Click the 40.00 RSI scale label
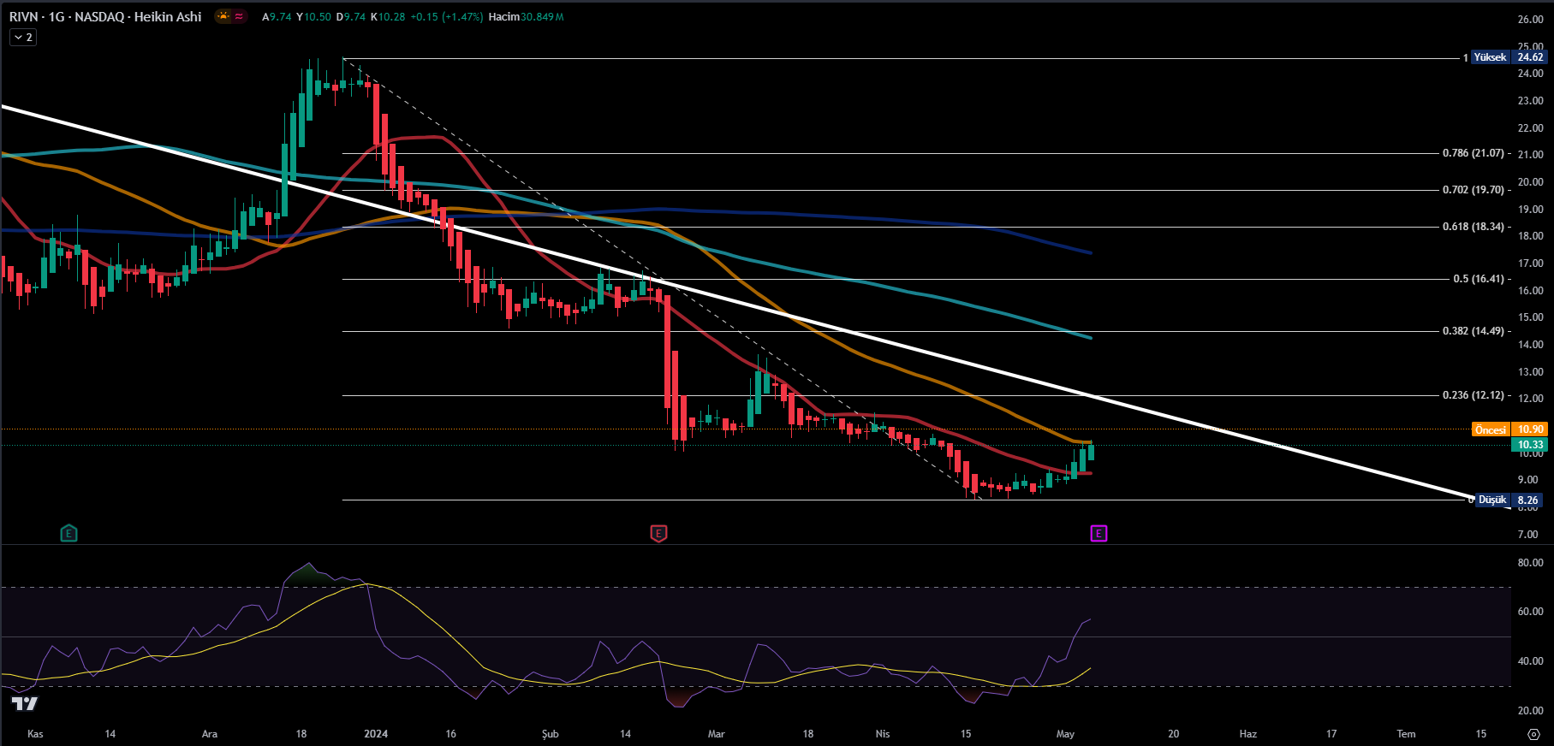Image resolution: width=1554 pixels, height=746 pixels. coord(1530,660)
